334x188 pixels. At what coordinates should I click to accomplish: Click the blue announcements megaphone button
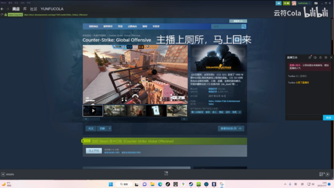(x=278, y=3)
